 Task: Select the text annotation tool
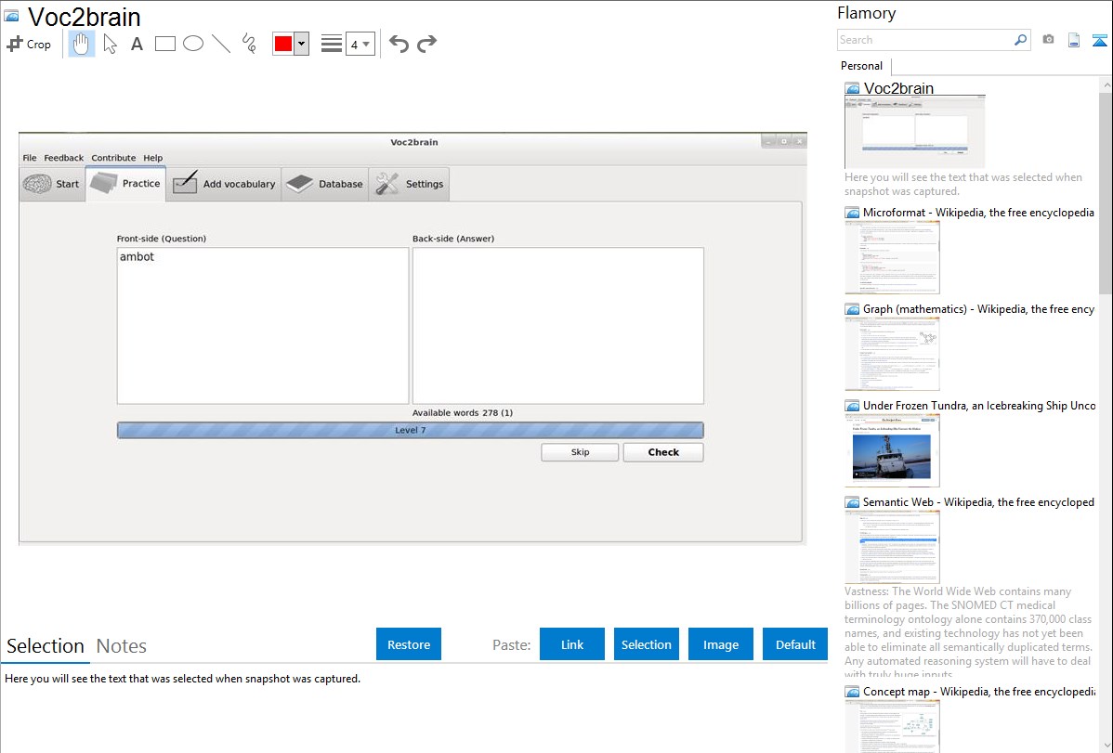pyautogui.click(x=137, y=44)
